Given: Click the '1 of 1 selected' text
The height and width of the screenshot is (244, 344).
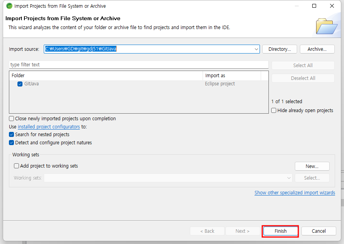Looking at the screenshot, I should click(x=287, y=102).
